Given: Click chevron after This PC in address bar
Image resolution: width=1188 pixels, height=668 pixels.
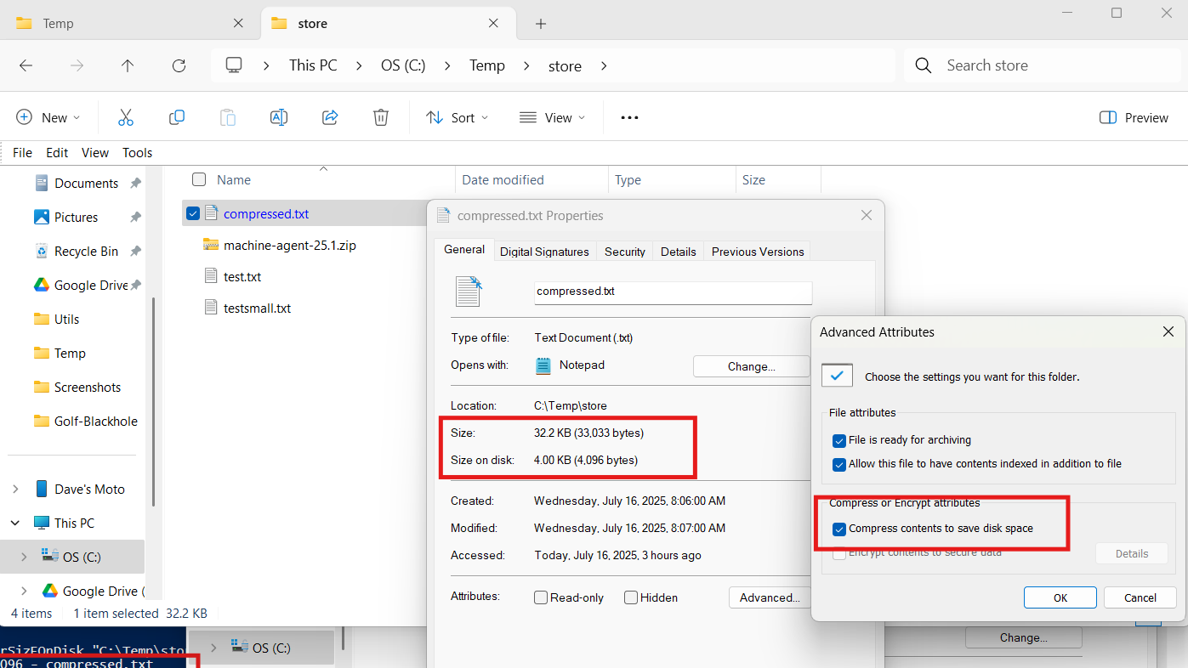Looking at the screenshot, I should (x=359, y=65).
